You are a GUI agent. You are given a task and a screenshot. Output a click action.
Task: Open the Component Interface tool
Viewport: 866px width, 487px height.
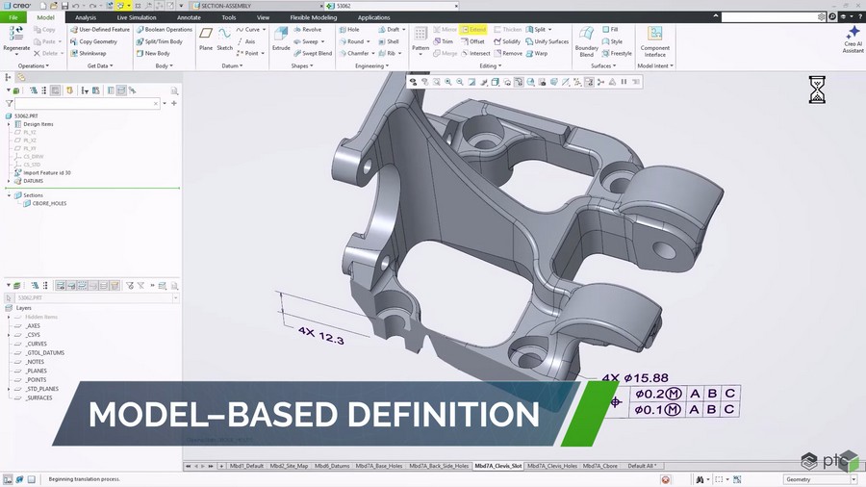[x=655, y=41]
